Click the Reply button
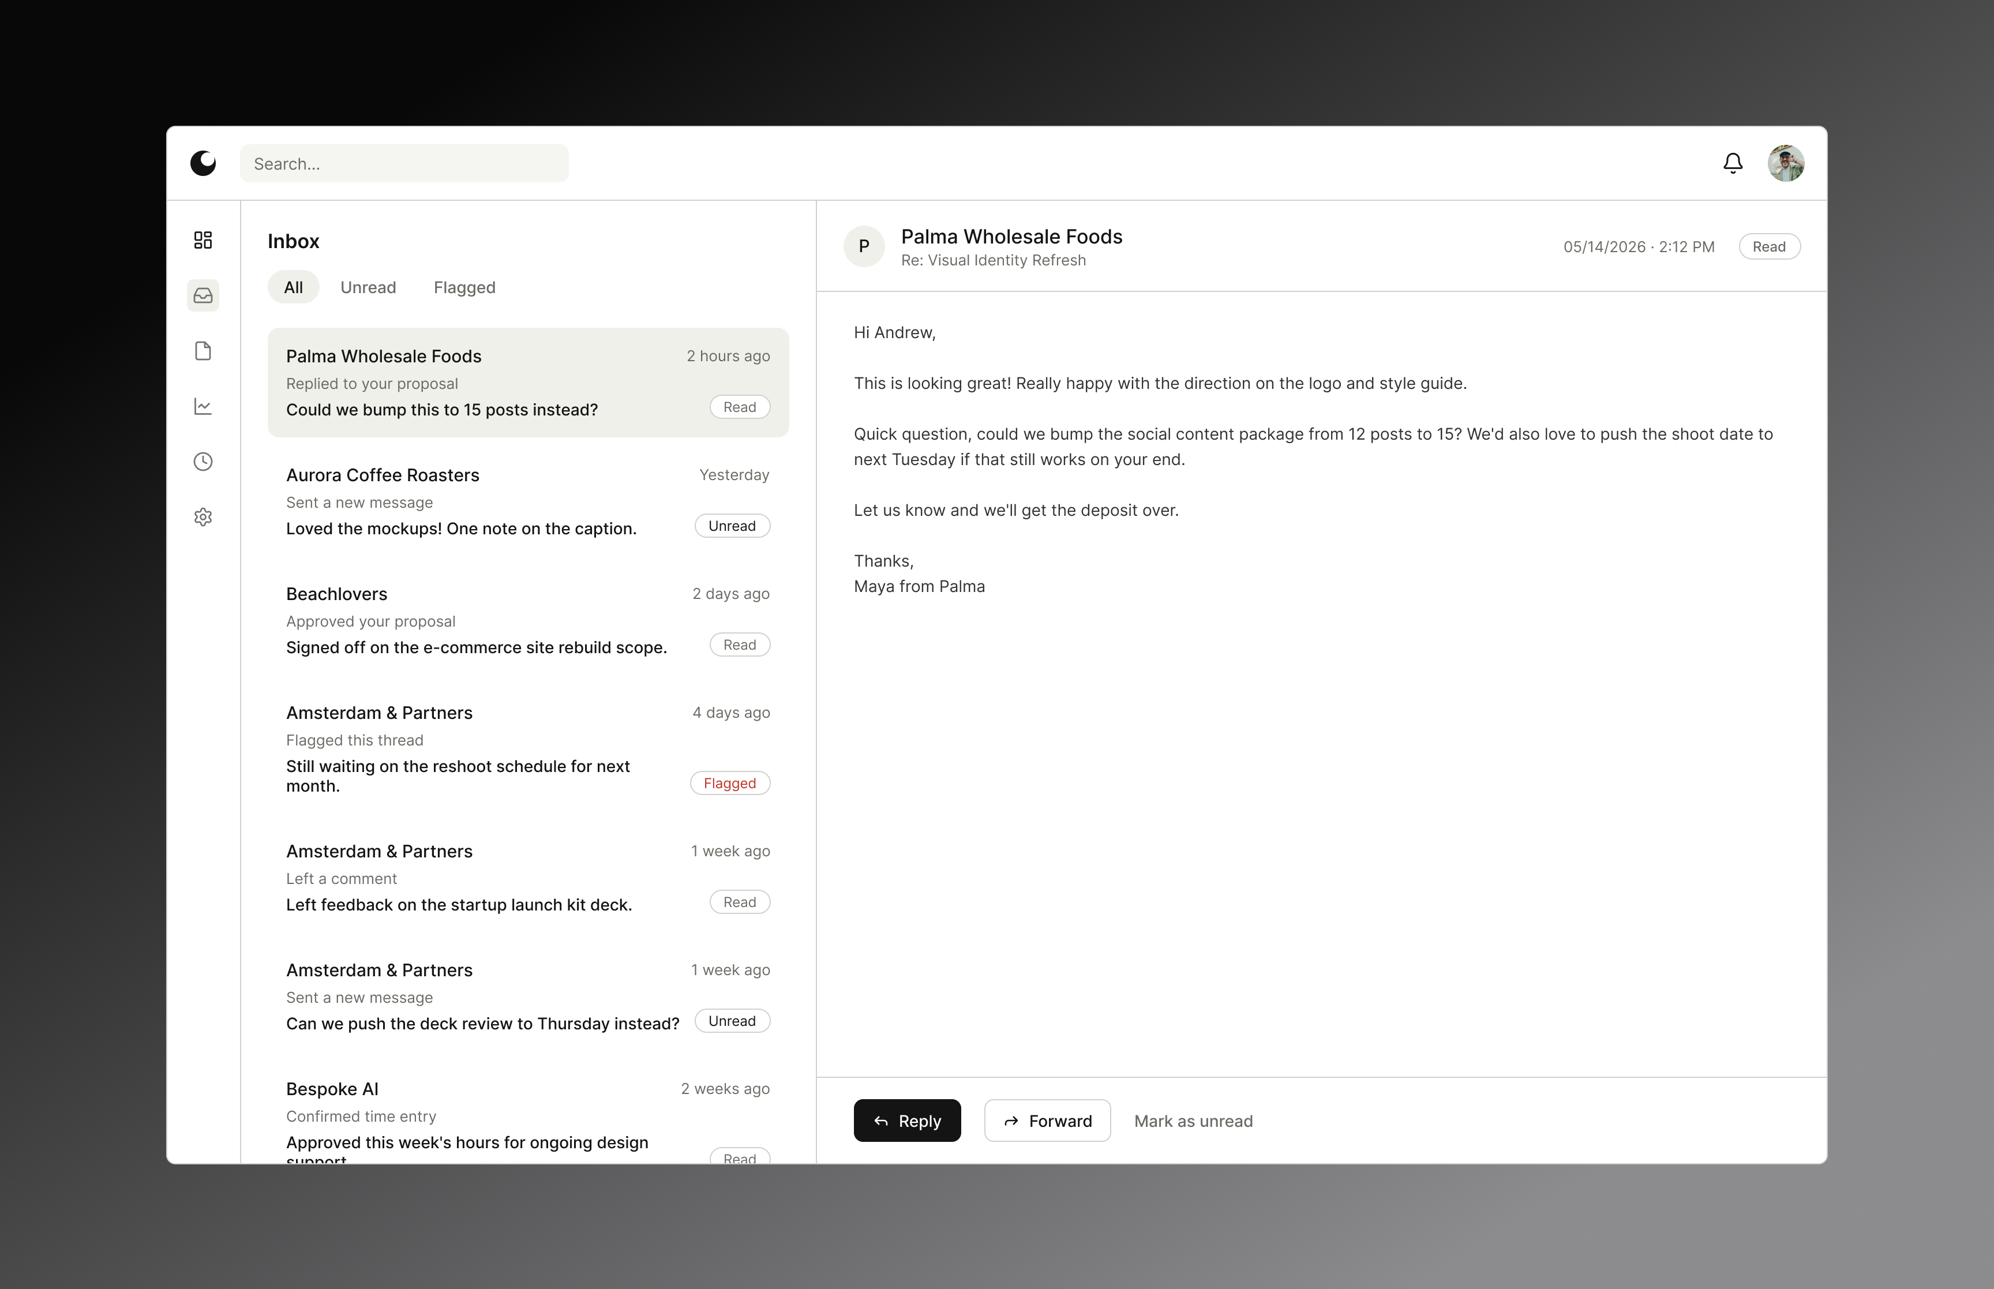The image size is (1994, 1289). tap(907, 1120)
